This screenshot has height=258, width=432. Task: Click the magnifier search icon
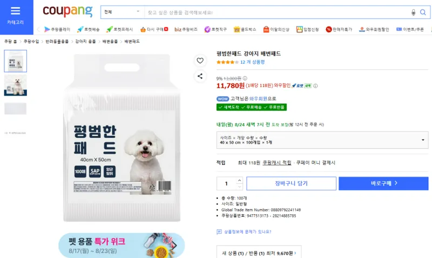coord(423,12)
